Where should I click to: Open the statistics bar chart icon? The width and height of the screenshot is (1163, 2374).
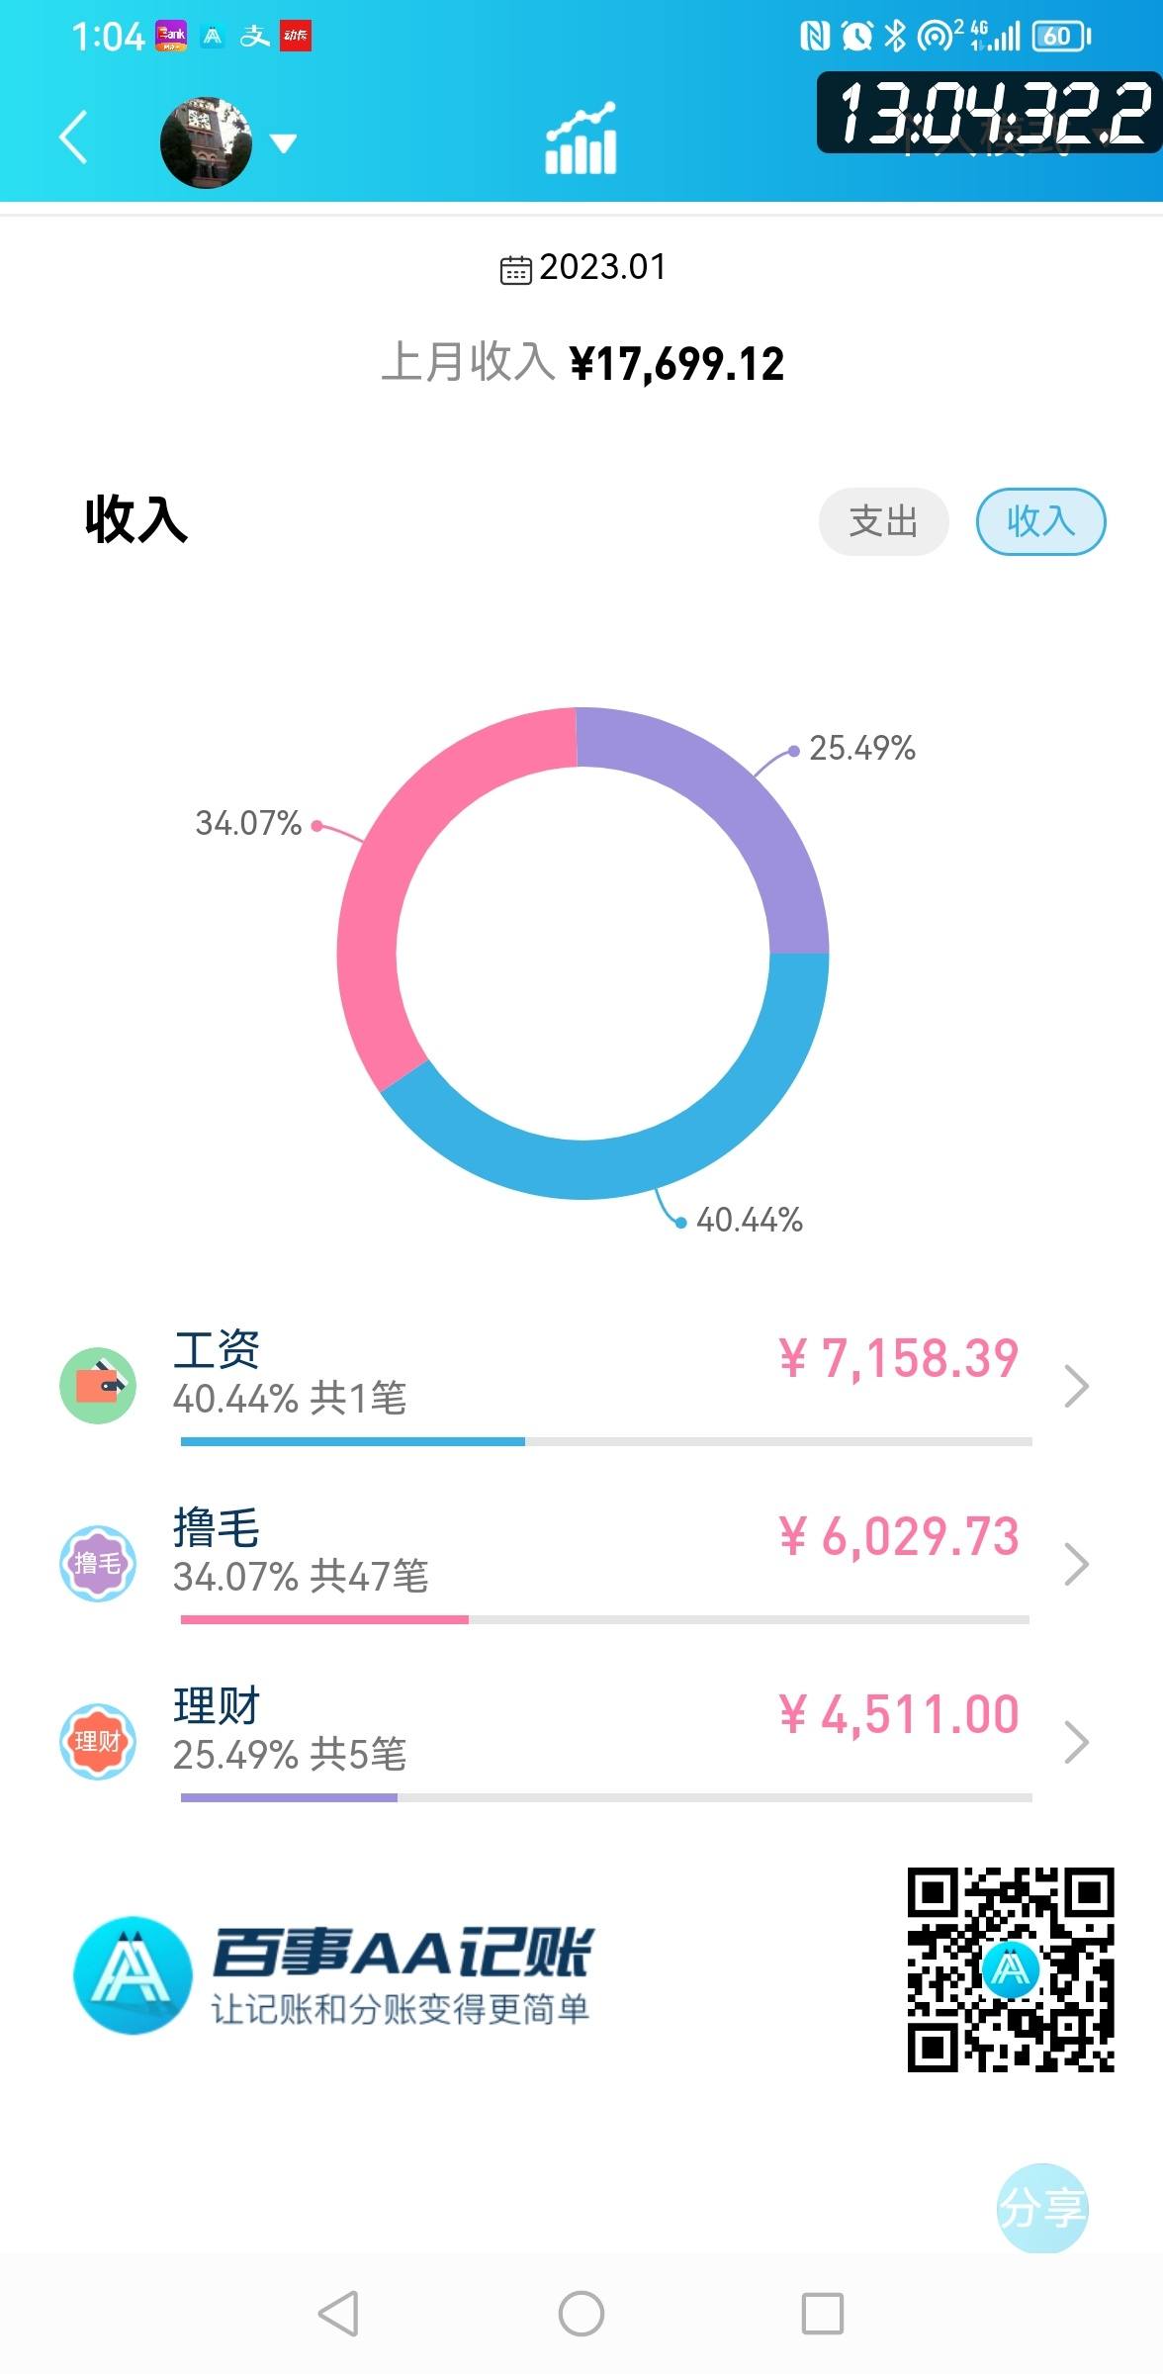point(581,138)
